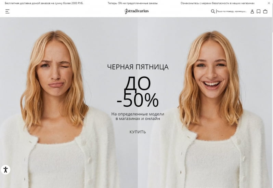Focus the product search input field
Image resolution: width=273 pixels, height=188 pixels.
click(232, 11)
